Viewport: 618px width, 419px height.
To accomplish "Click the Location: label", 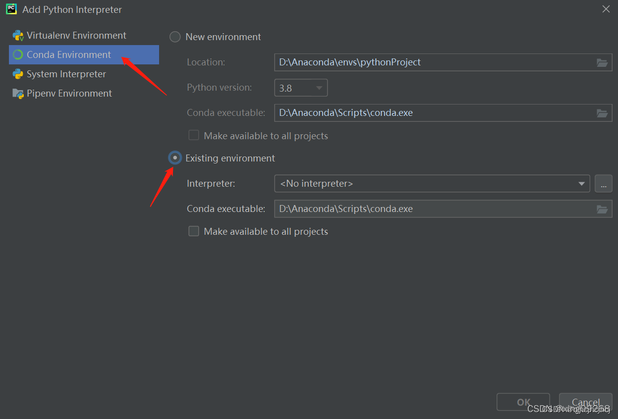I will (206, 62).
